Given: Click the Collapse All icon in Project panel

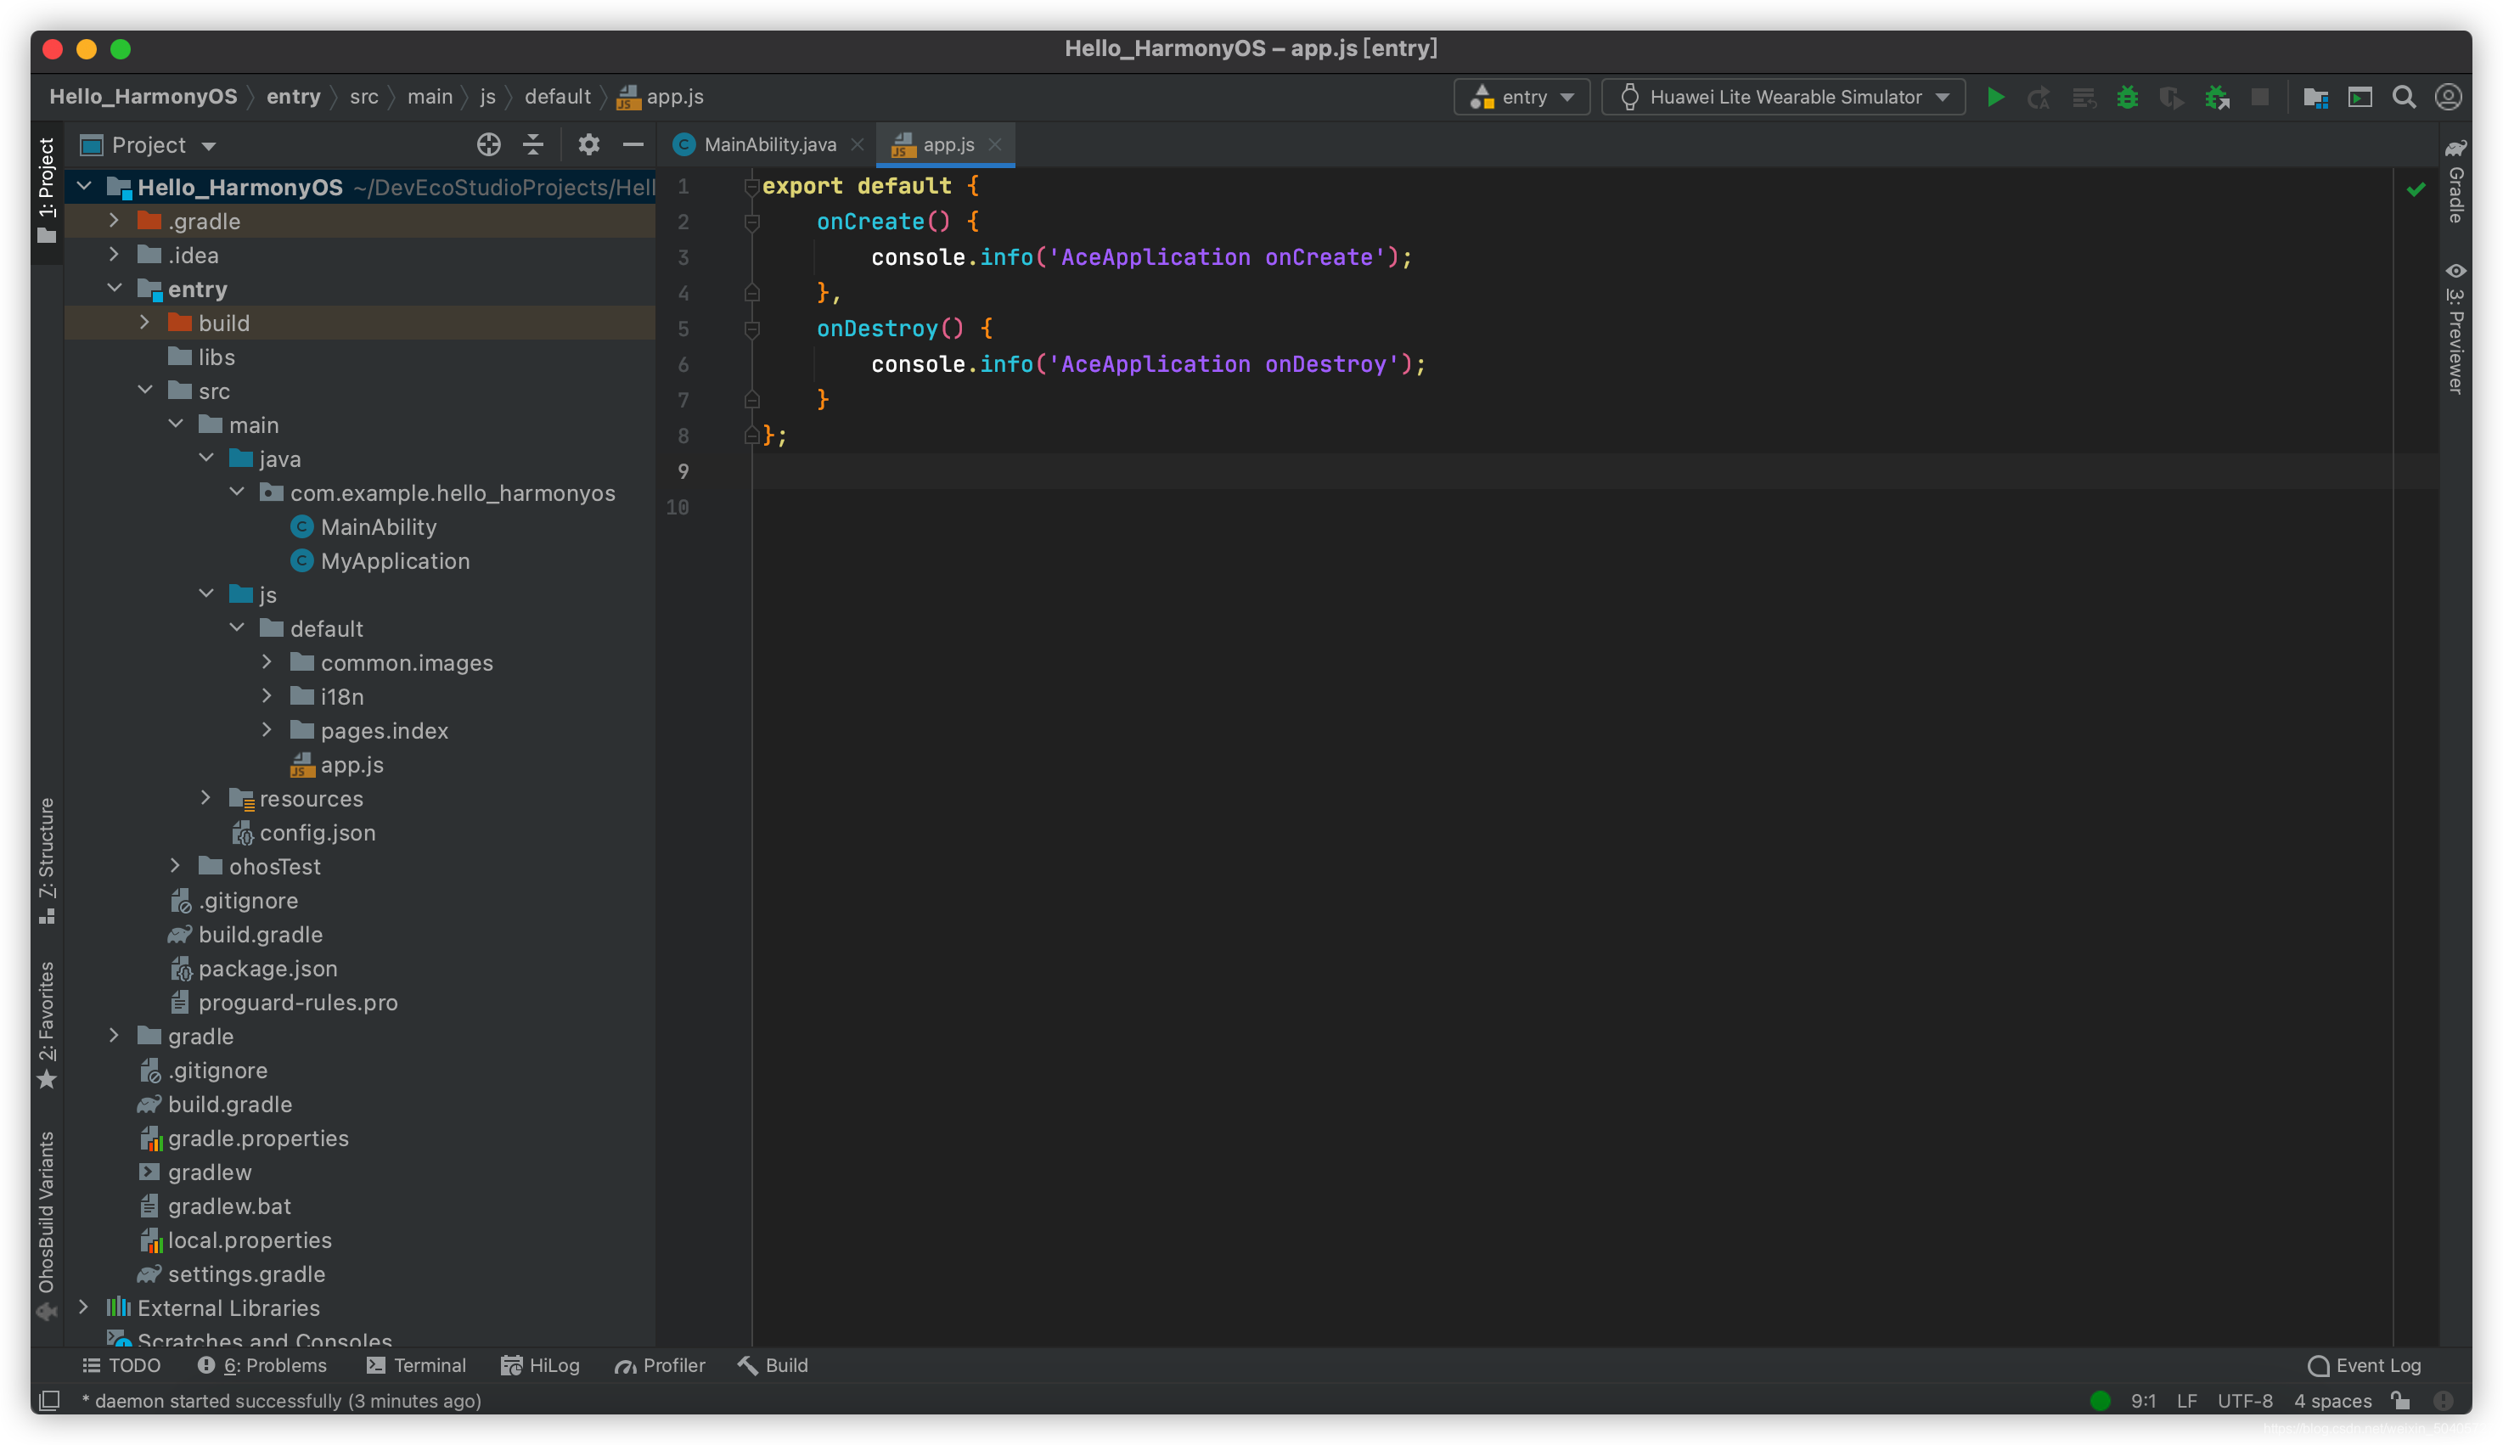Looking at the screenshot, I should [x=533, y=145].
